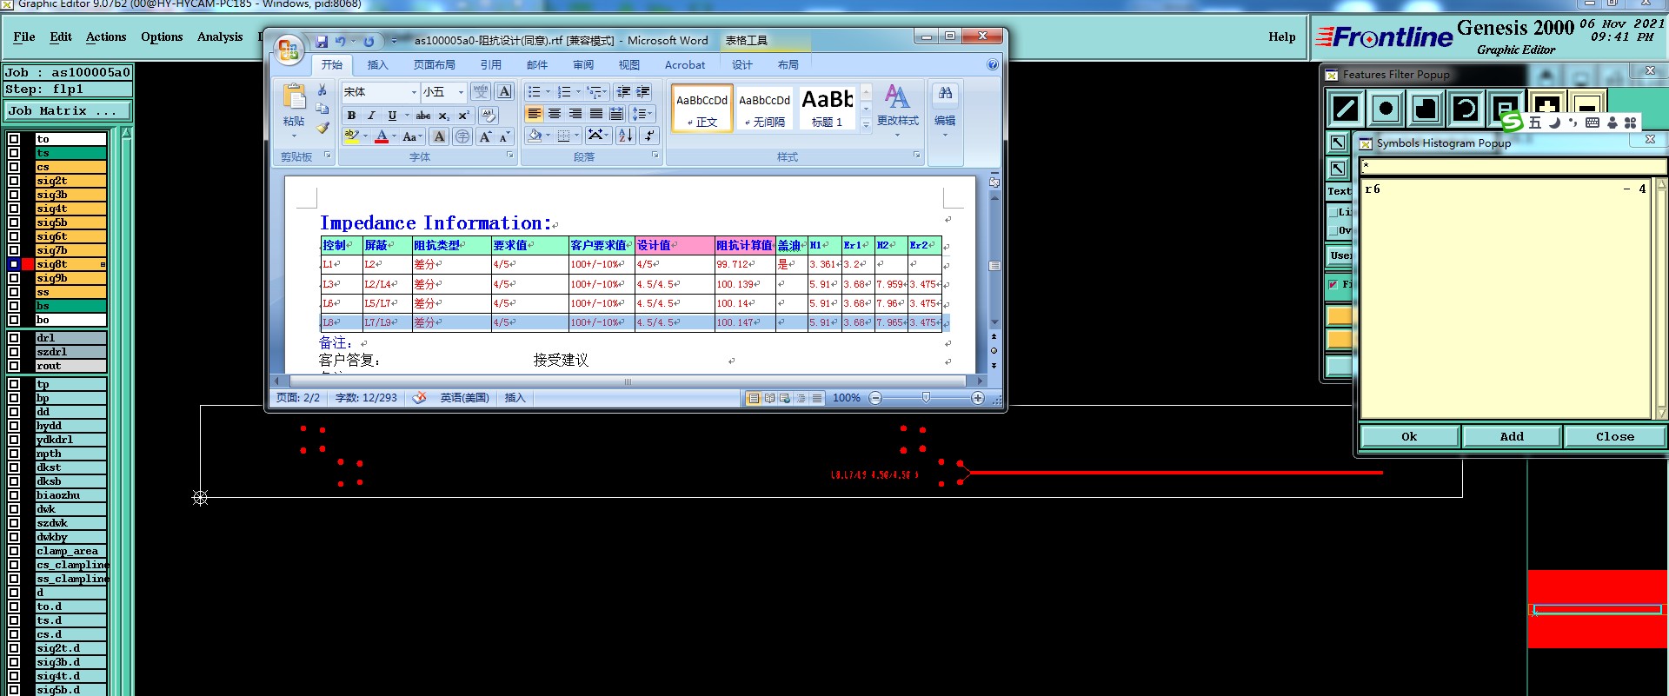The height and width of the screenshot is (696, 1669).
Task: Zoom in using plus button in Word status bar
Action: pyautogui.click(x=978, y=398)
